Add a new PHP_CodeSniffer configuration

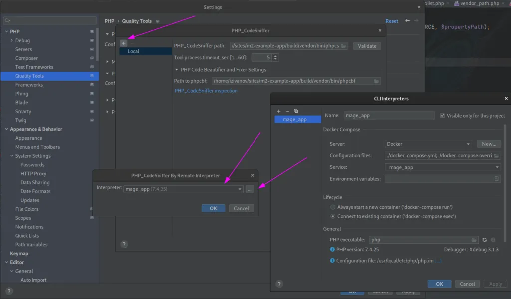click(x=123, y=43)
